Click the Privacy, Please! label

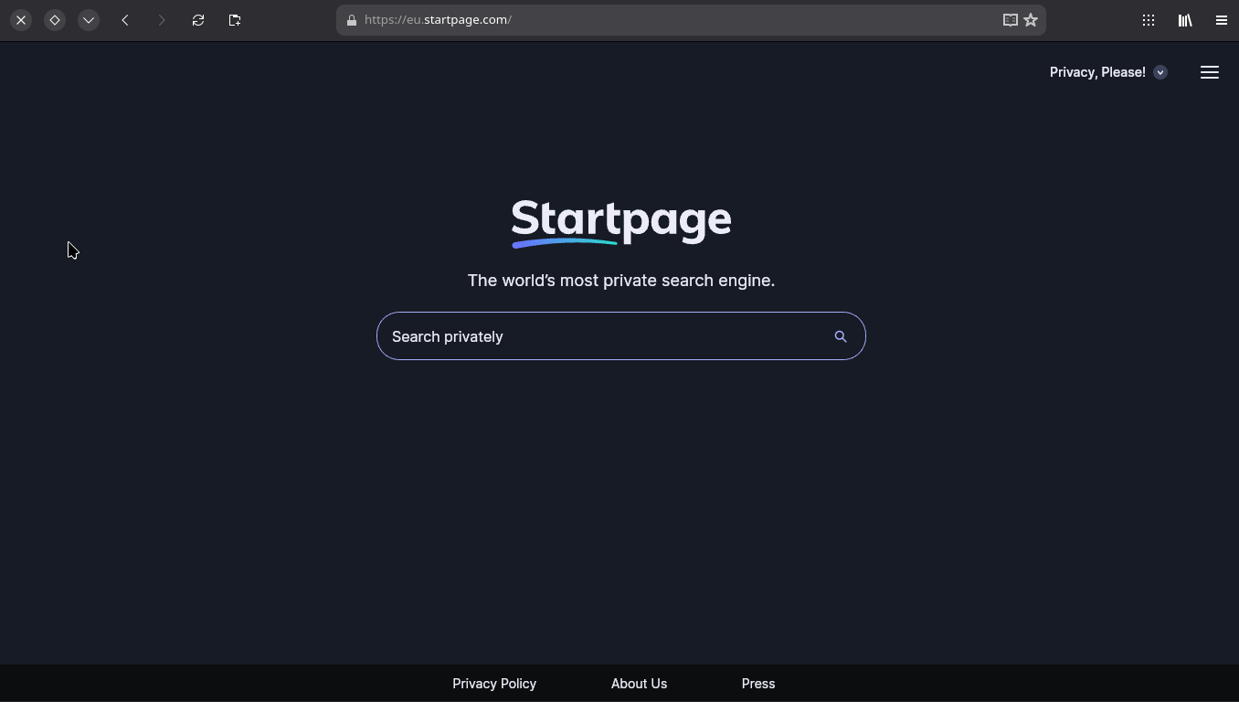point(1097,72)
